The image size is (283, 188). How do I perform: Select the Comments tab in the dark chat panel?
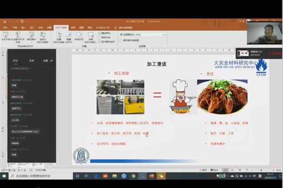pos(16,61)
